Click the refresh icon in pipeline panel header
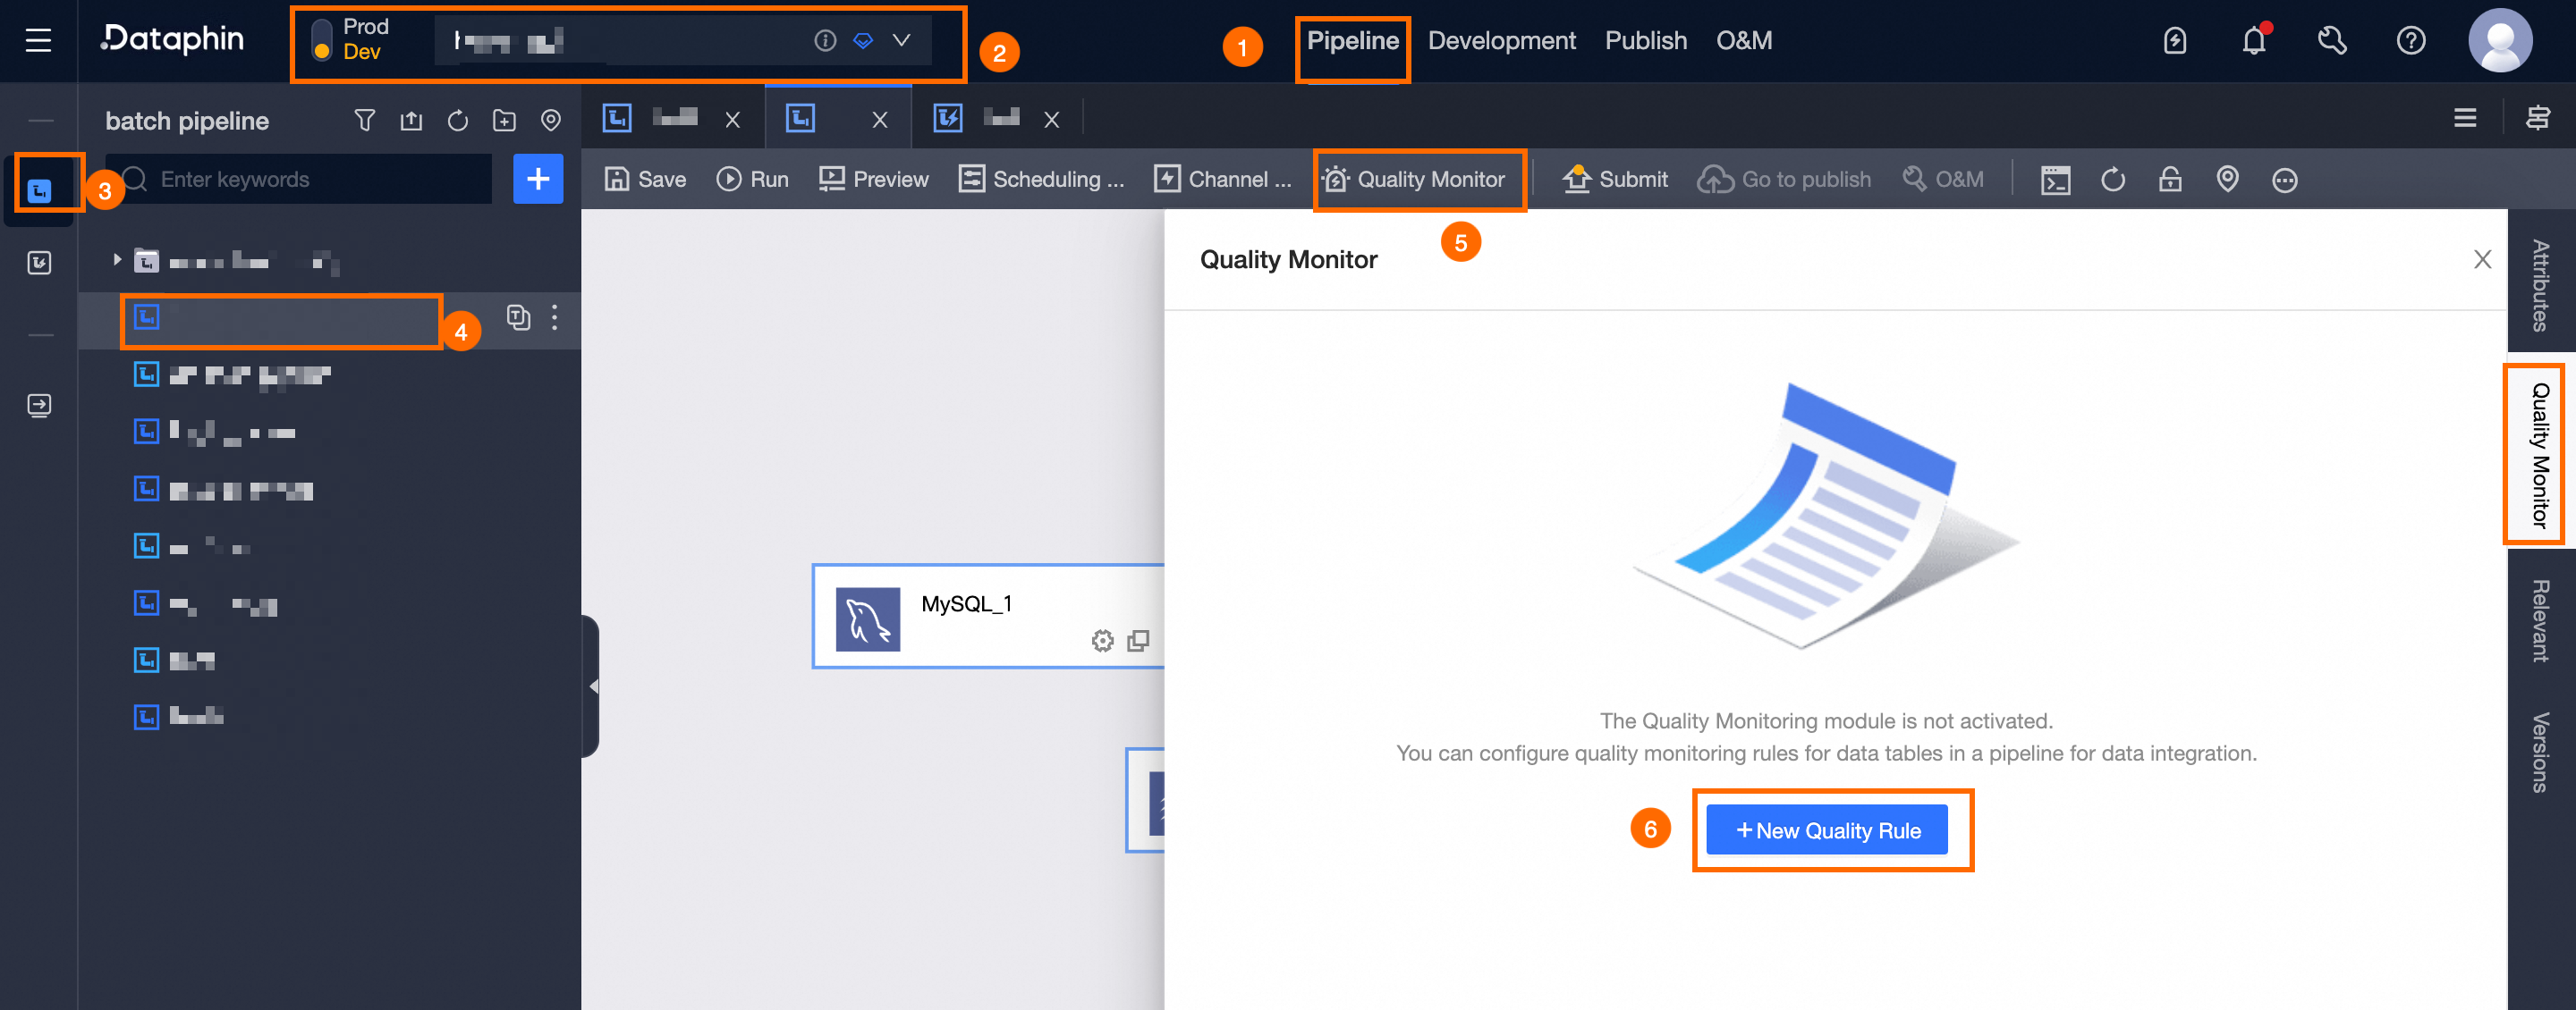Image resolution: width=2576 pixels, height=1010 pixels. [458, 121]
